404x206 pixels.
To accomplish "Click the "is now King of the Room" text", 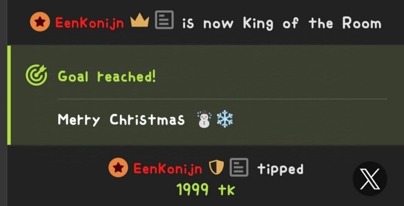I will click(x=282, y=23).
